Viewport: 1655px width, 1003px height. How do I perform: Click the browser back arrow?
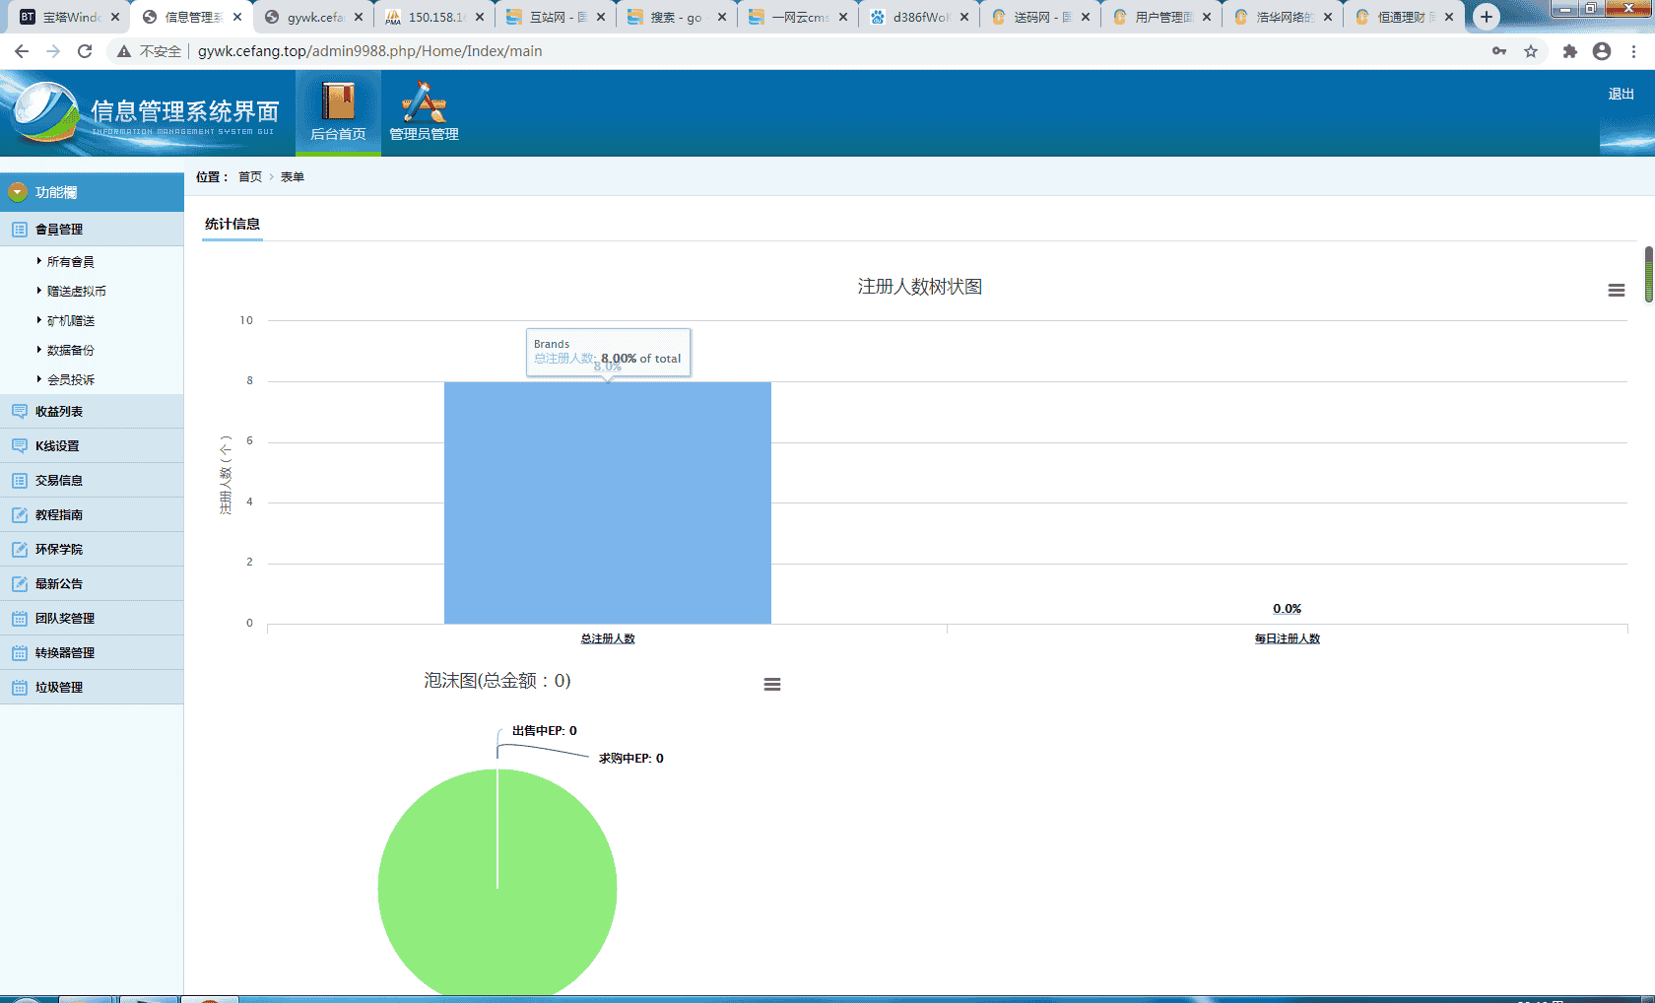tap(22, 51)
